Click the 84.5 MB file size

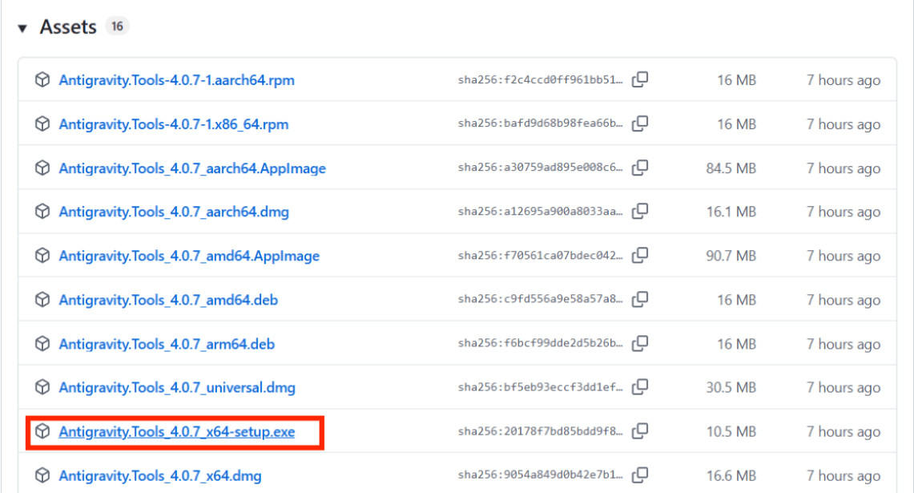pos(731,168)
